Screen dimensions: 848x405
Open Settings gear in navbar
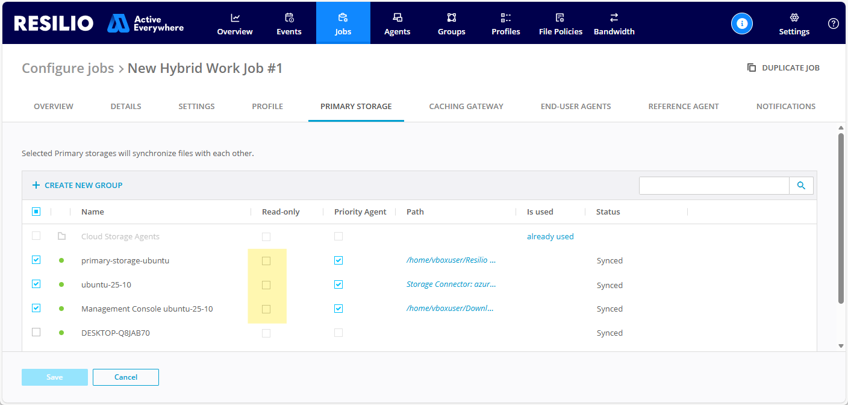pos(794,17)
